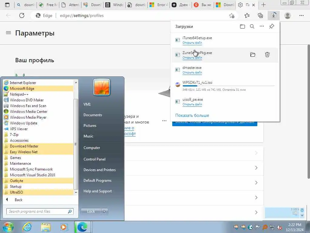Image resolution: width=310 pixels, height=233 pixels.
Task: Click Показать больше link
Action: click(x=192, y=115)
